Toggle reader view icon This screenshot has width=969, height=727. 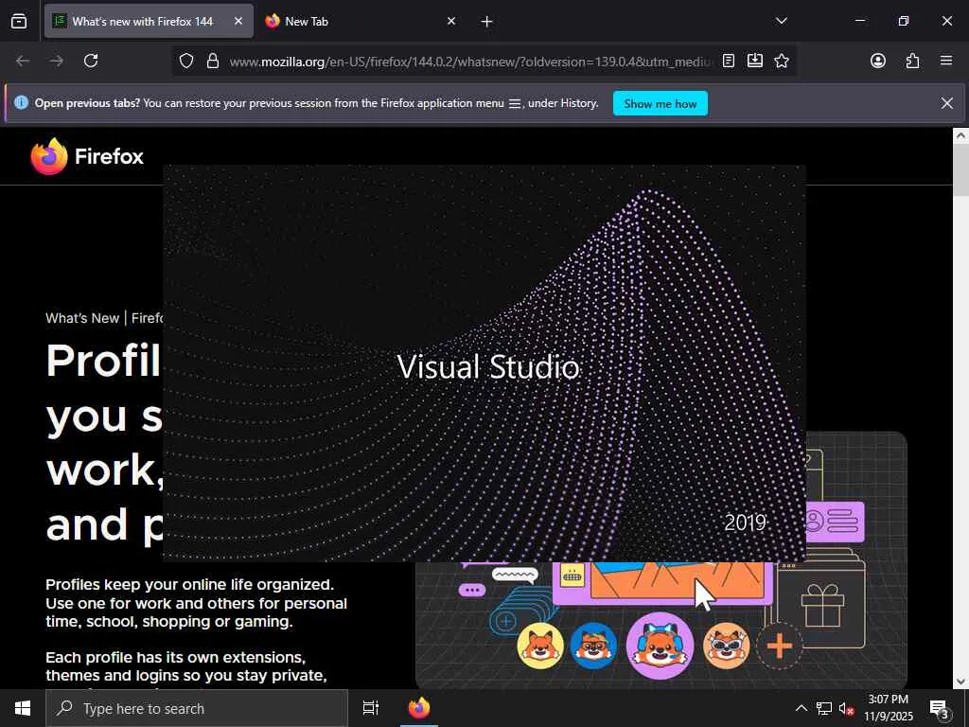point(729,61)
